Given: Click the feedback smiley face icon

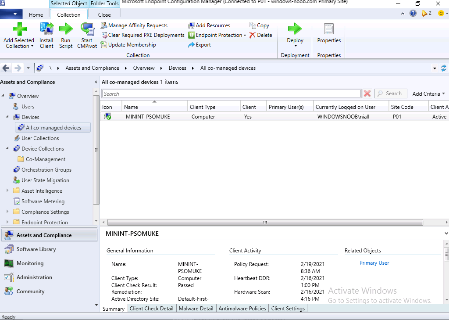Looking at the screenshot, I should 441,13.
